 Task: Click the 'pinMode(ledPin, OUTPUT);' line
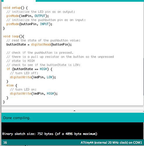tap(27, 16)
